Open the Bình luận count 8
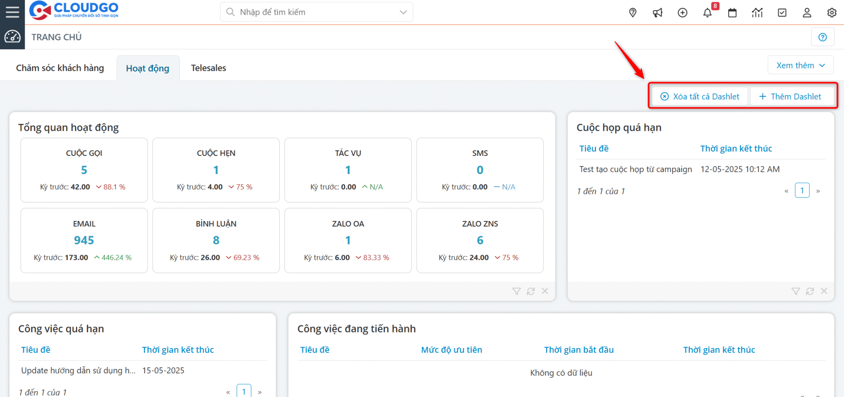The image size is (844, 397). (216, 240)
